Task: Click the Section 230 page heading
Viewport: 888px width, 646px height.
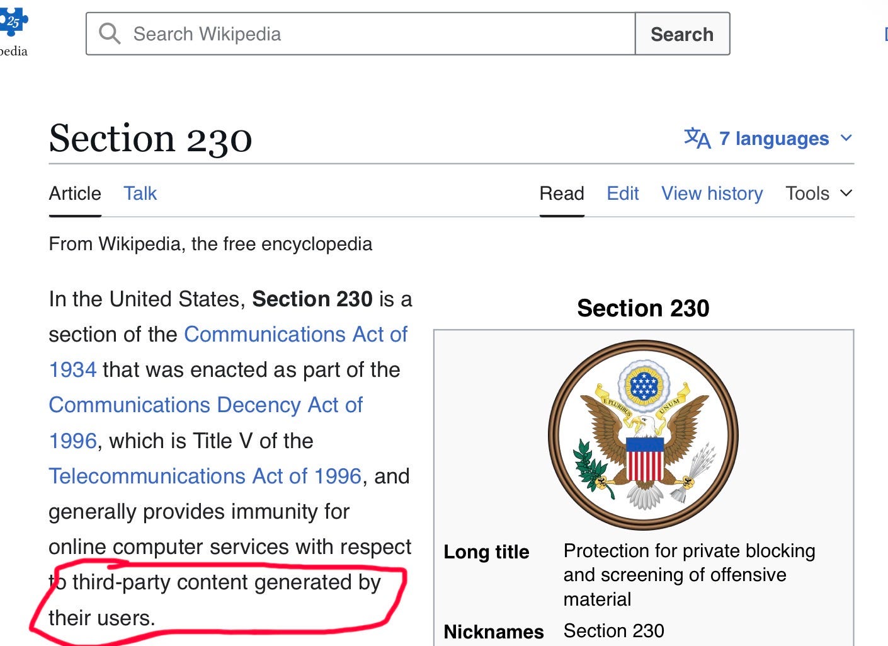Action: coord(151,138)
